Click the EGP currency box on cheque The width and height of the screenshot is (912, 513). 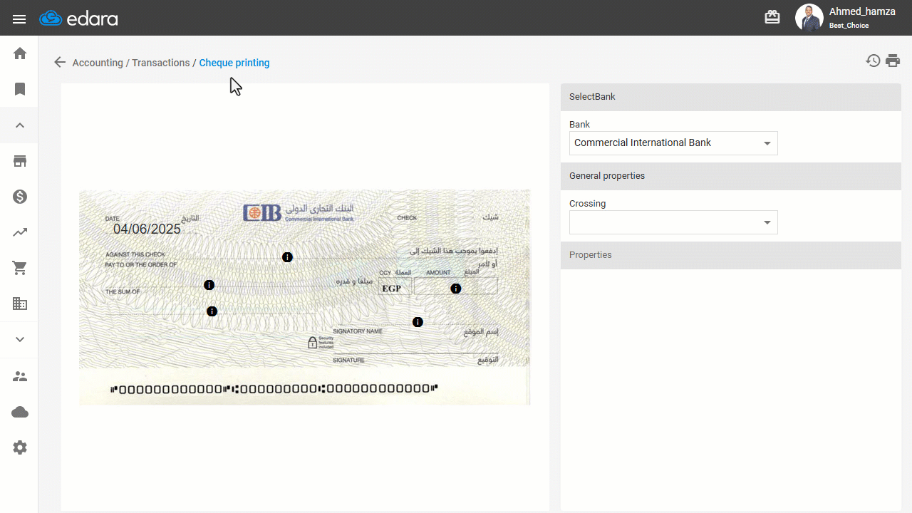coord(395,288)
